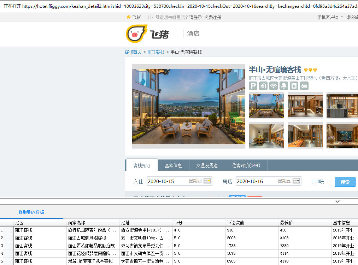This screenshot has width=358, height=265.
Task: Open the 交通及周边 tab
Action: 207,165
